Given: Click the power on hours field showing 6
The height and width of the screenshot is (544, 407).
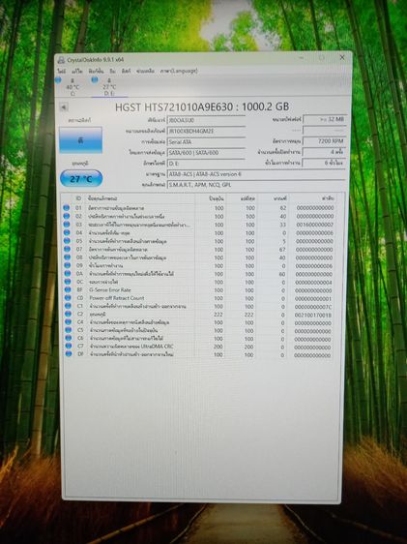Looking at the screenshot, I should click(325, 163).
